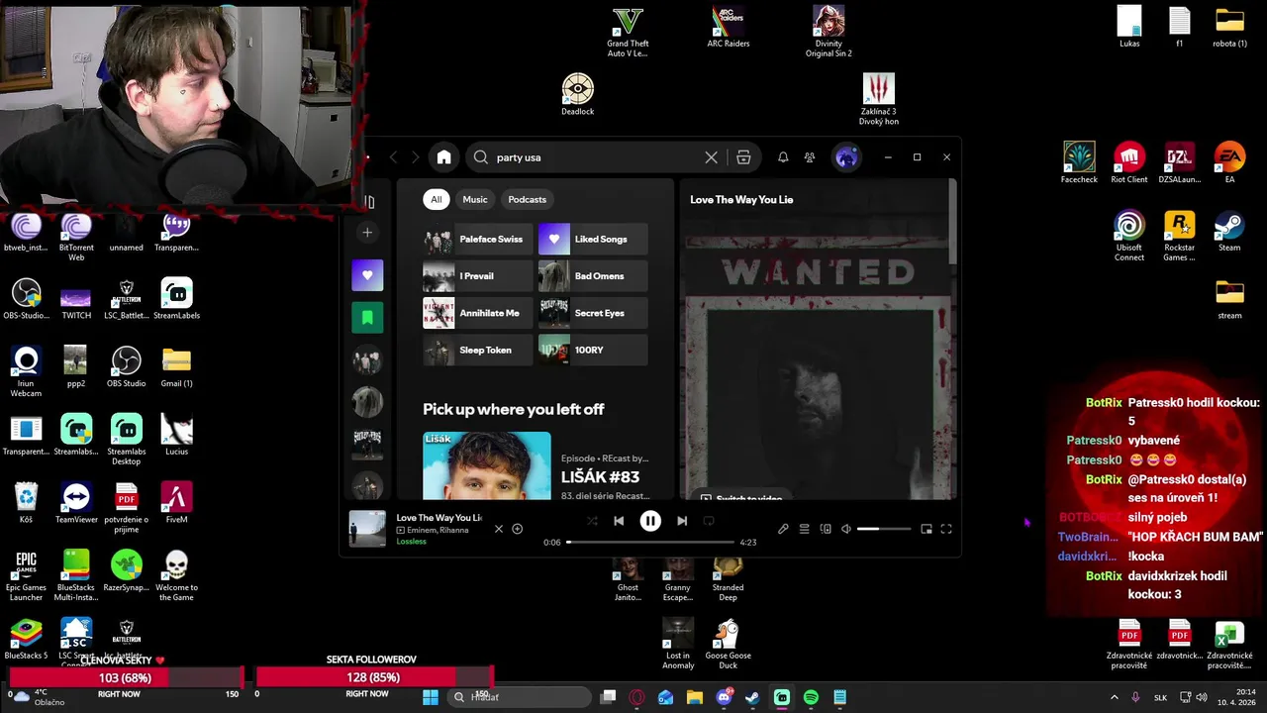Open 100RY shortcut

593,350
